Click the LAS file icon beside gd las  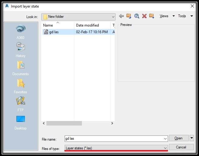click(x=46, y=32)
